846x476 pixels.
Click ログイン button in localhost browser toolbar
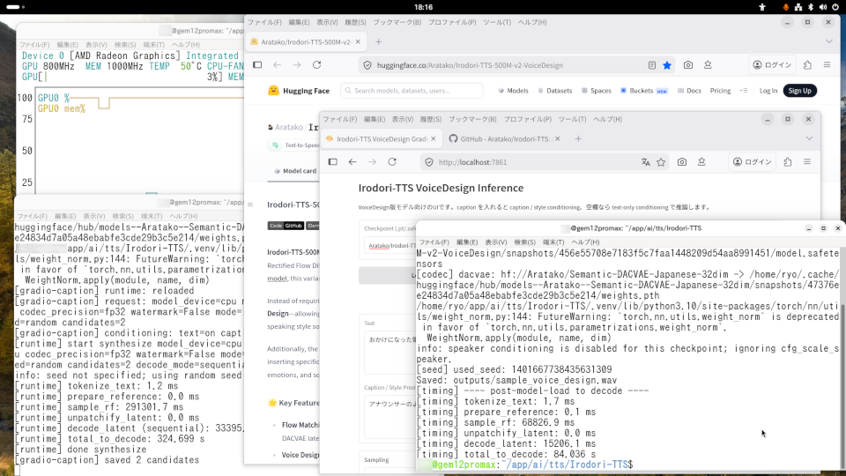(752, 162)
